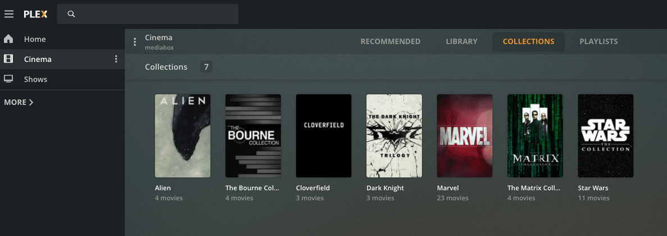
Task: Click the Cinema library title in header
Action: tap(158, 38)
